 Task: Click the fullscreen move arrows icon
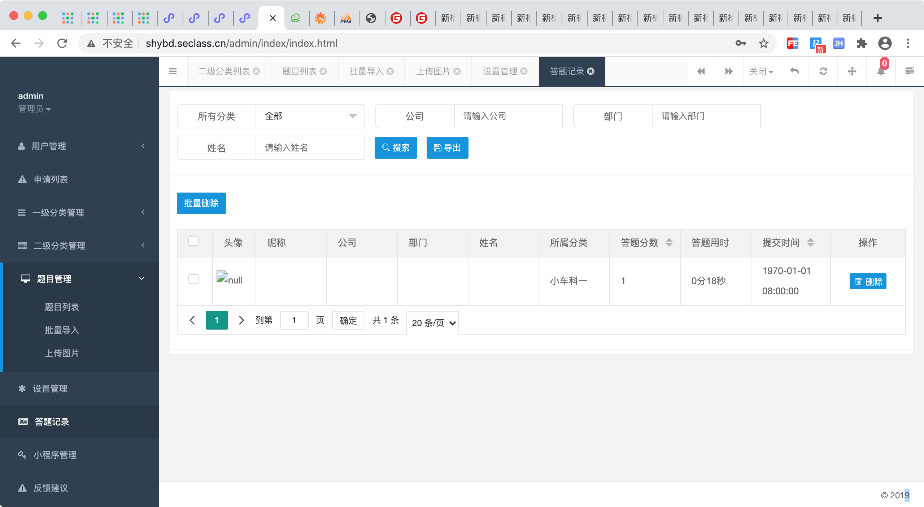[x=852, y=71]
